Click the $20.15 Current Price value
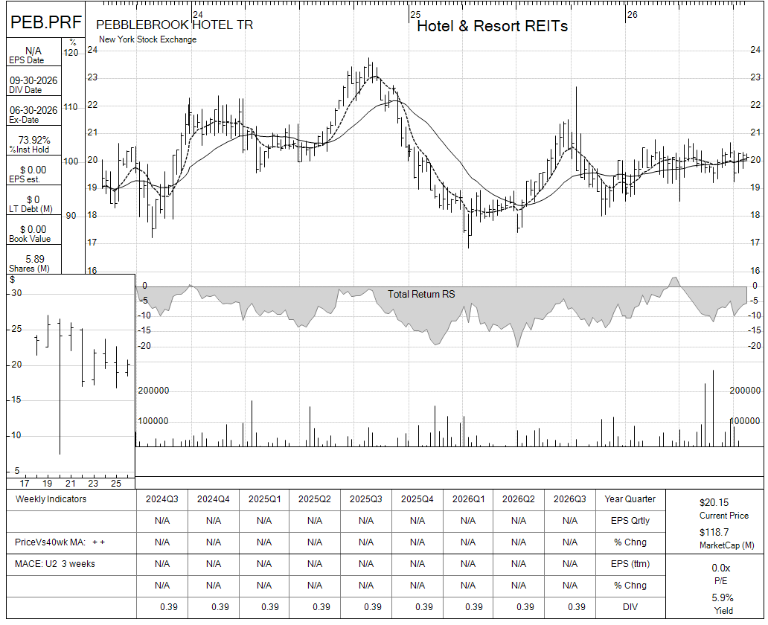768x625 pixels. pyautogui.click(x=714, y=502)
